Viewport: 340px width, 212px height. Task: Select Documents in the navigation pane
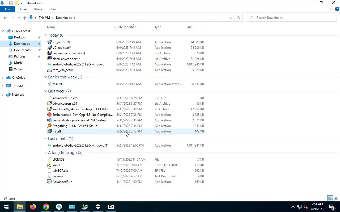point(22,50)
